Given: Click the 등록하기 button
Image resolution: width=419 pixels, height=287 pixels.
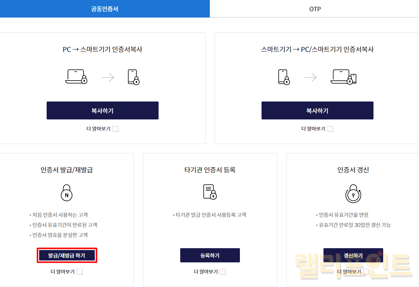Looking at the screenshot, I should [210, 256].
